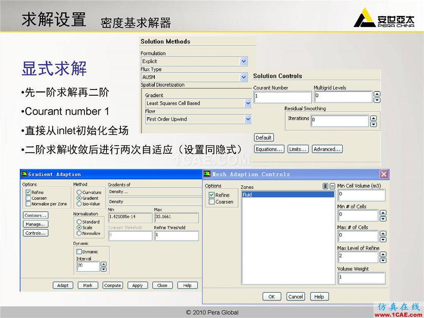
Task: Open the Density variable dropdown
Action: click(x=155, y=202)
